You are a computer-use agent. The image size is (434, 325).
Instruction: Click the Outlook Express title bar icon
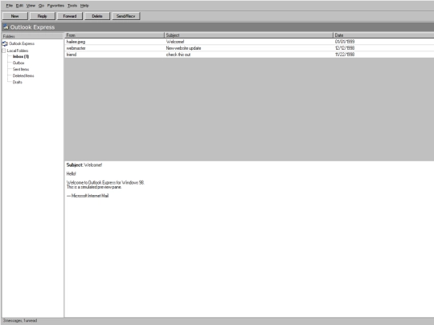coord(6,26)
